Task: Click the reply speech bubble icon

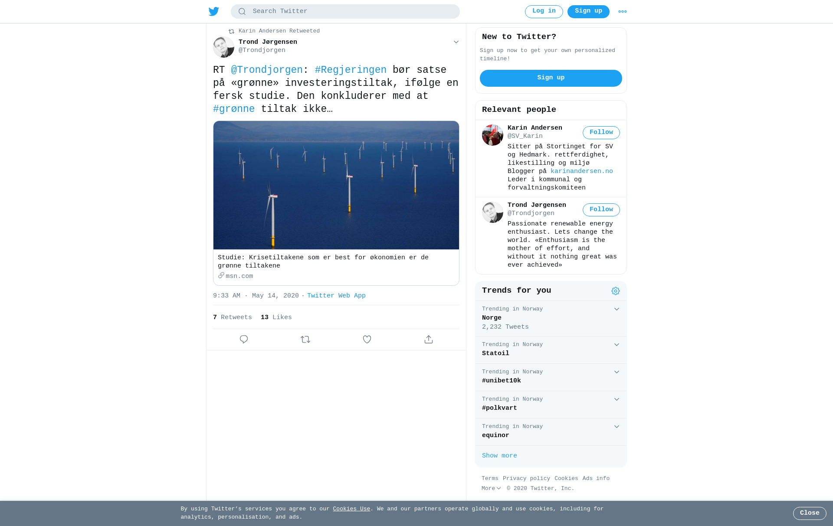Action: click(244, 340)
